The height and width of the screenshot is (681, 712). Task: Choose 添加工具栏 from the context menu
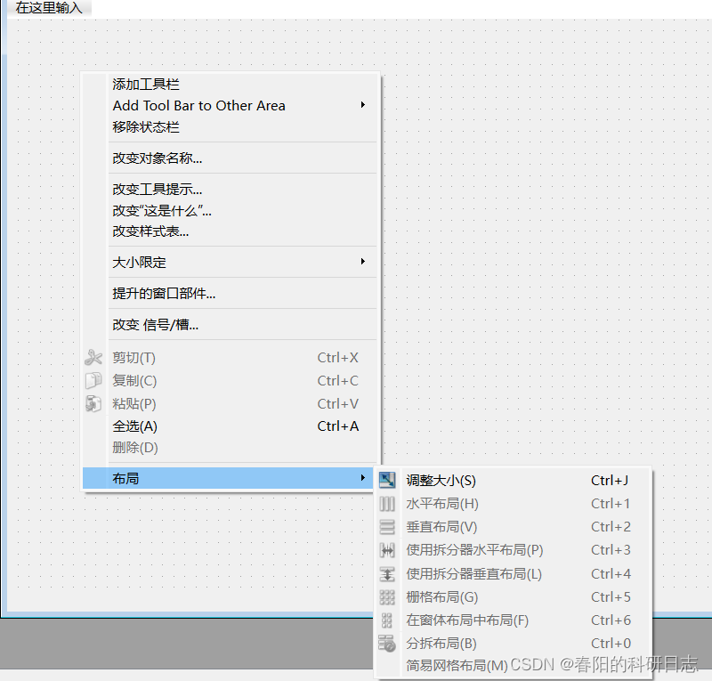[231, 84]
